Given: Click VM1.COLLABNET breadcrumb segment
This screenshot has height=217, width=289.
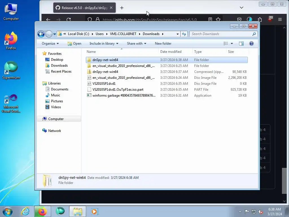Looking at the screenshot, I should (x=123, y=34).
